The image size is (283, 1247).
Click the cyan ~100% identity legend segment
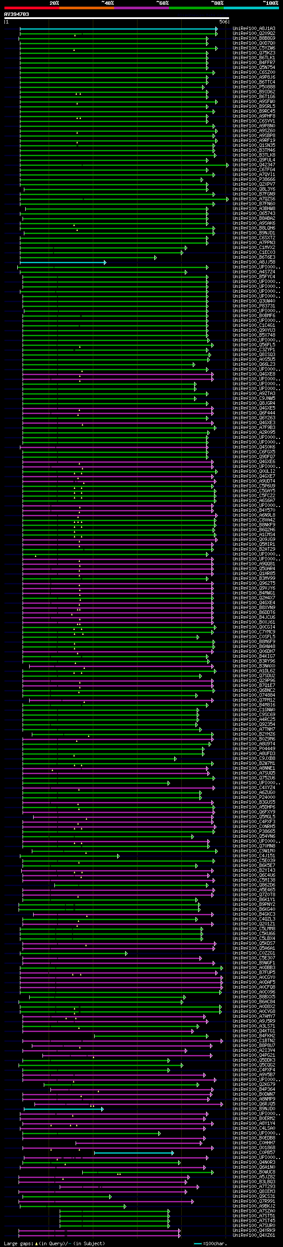click(251, 8)
